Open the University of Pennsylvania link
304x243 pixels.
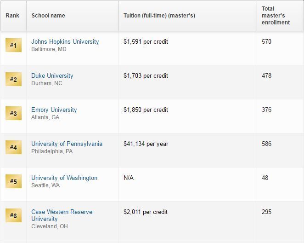(67, 144)
